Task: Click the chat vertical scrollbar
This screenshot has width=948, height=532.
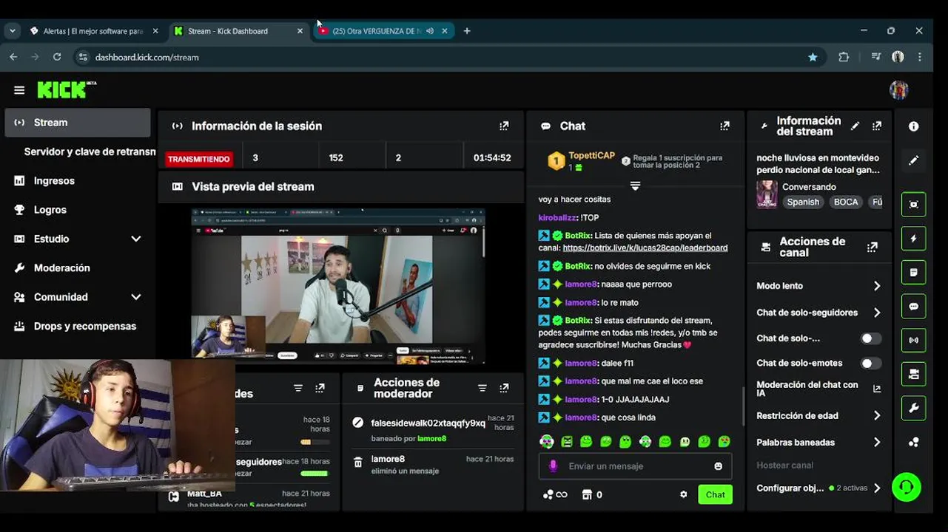Action: pos(744,406)
